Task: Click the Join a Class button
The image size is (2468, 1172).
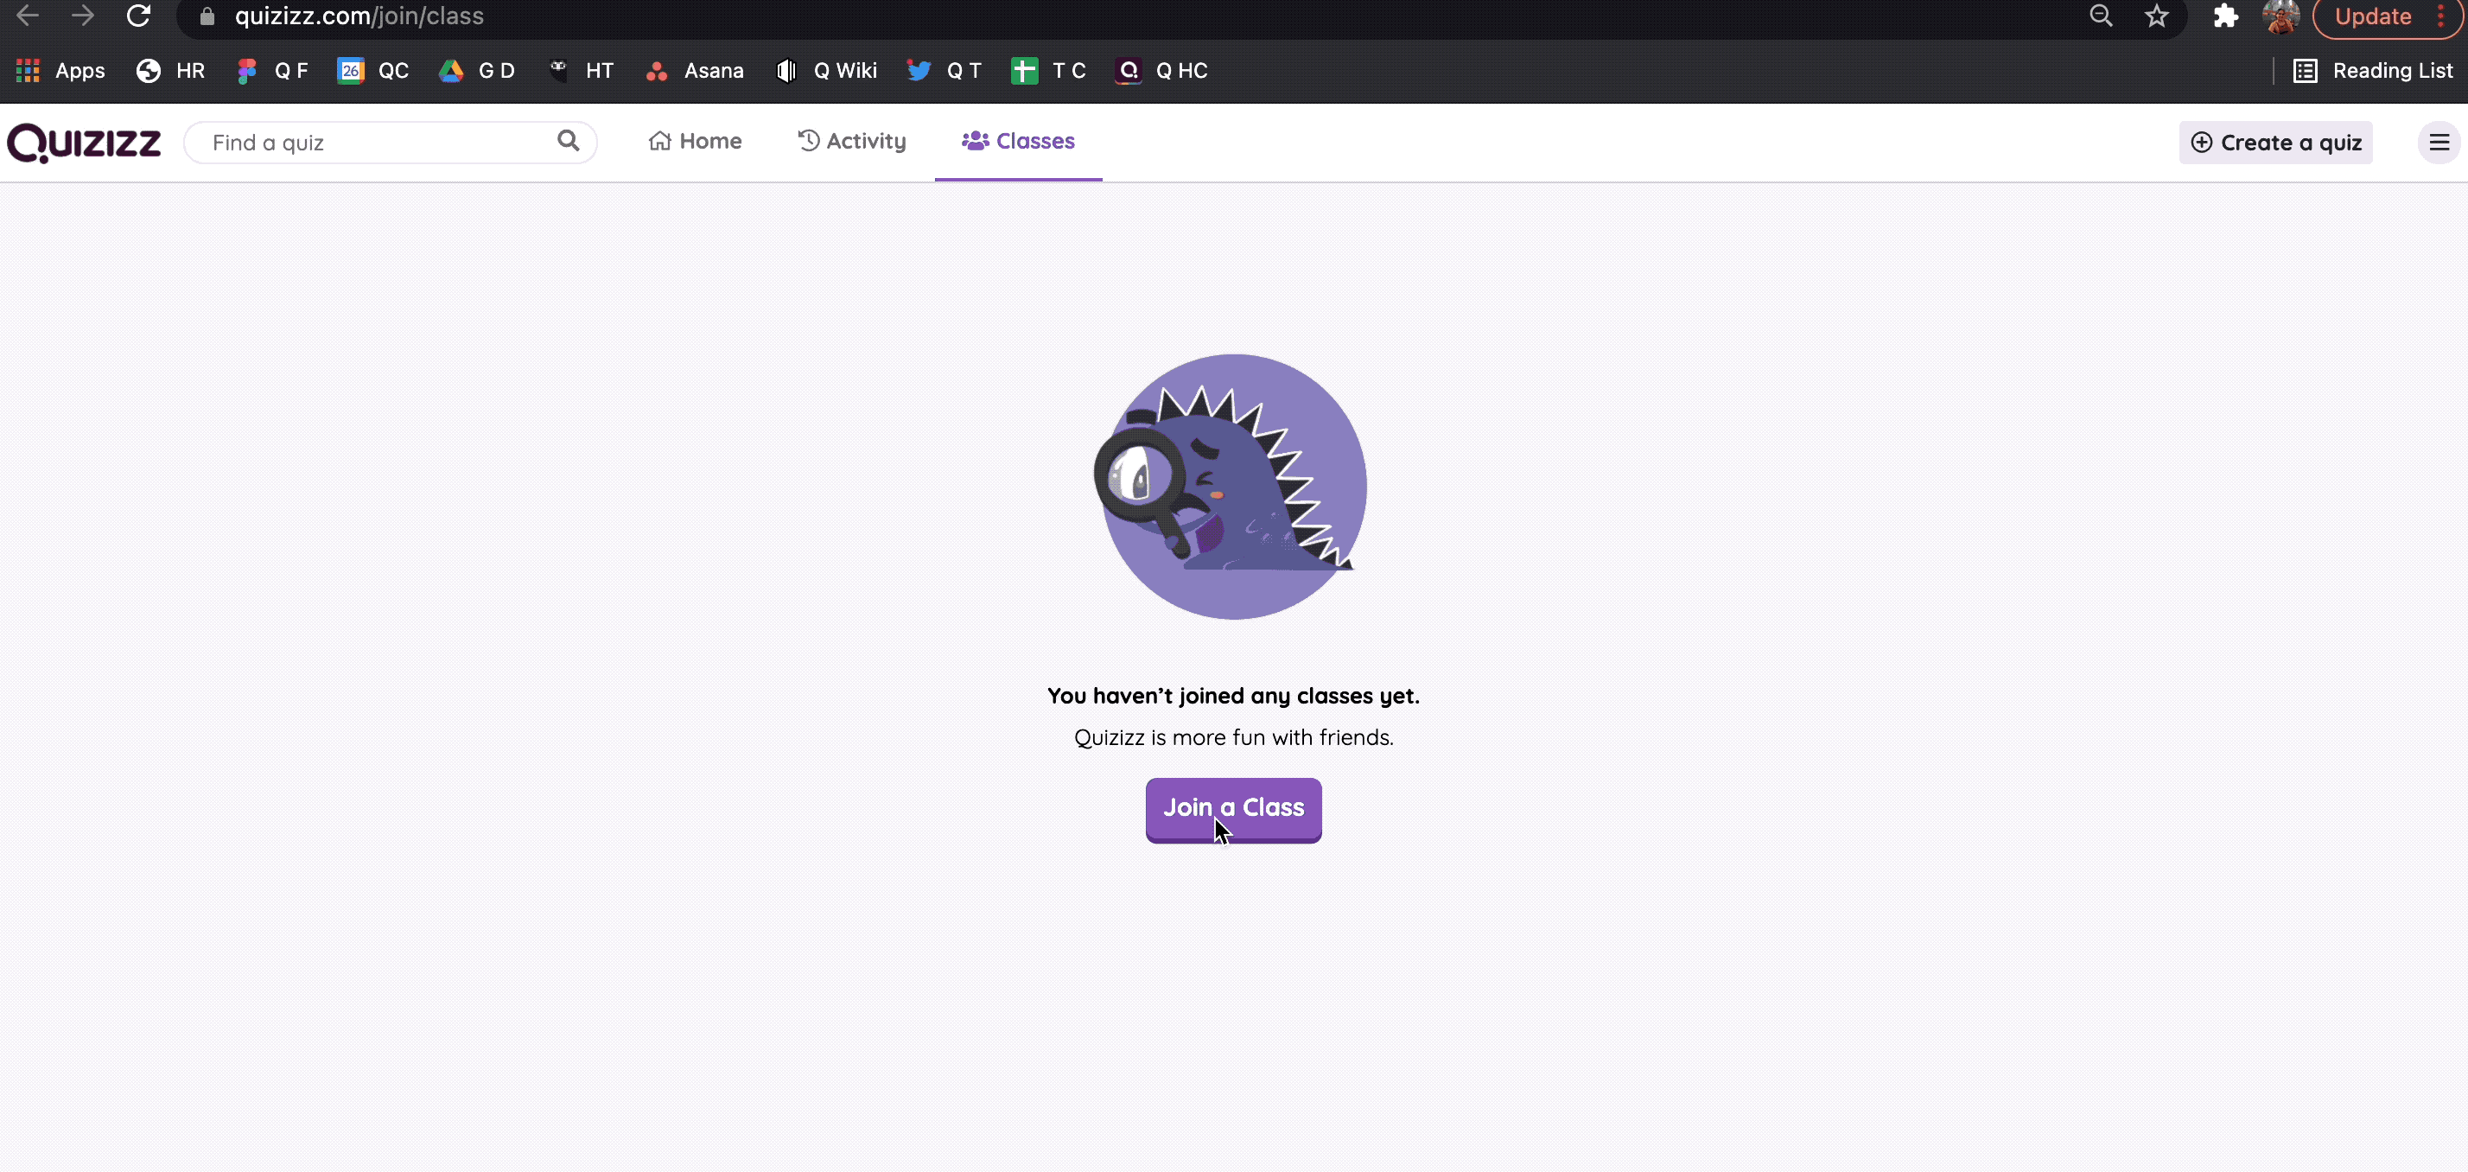Action: point(1232,806)
